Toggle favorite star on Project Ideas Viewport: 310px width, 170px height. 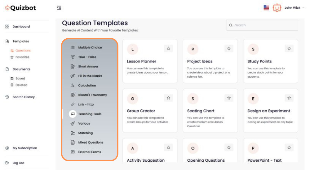pyautogui.click(x=229, y=49)
